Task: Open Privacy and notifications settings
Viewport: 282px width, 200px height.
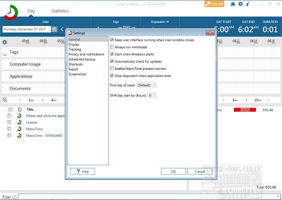Action: (x=86, y=54)
